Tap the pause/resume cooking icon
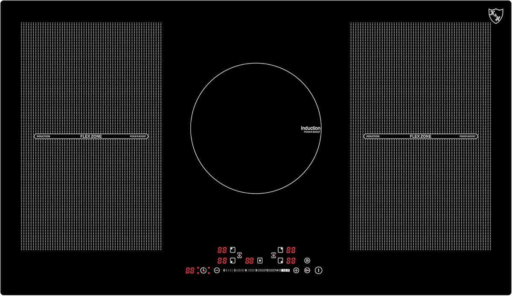Image resolution: width=512 pixels, height=296 pixels. click(307, 260)
